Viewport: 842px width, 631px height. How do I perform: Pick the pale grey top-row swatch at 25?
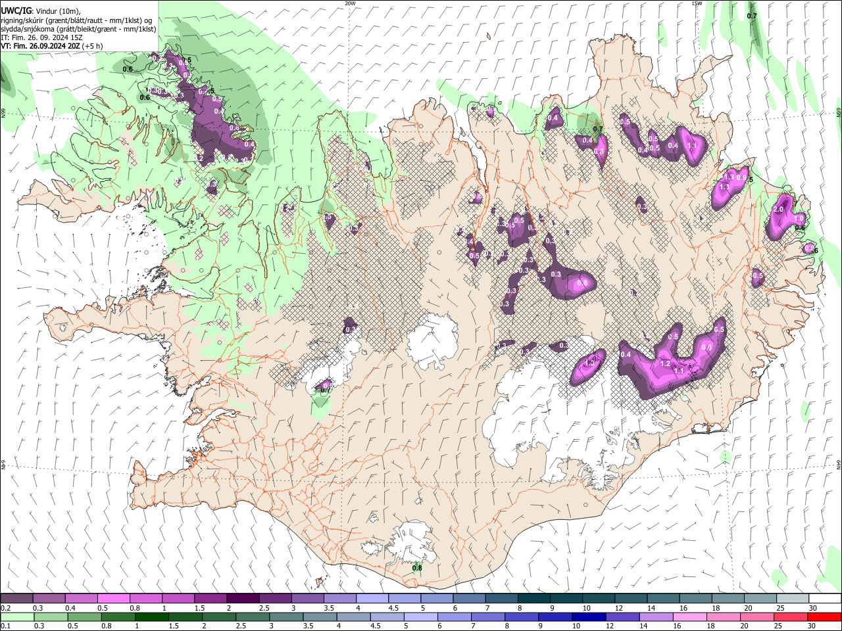793,599
